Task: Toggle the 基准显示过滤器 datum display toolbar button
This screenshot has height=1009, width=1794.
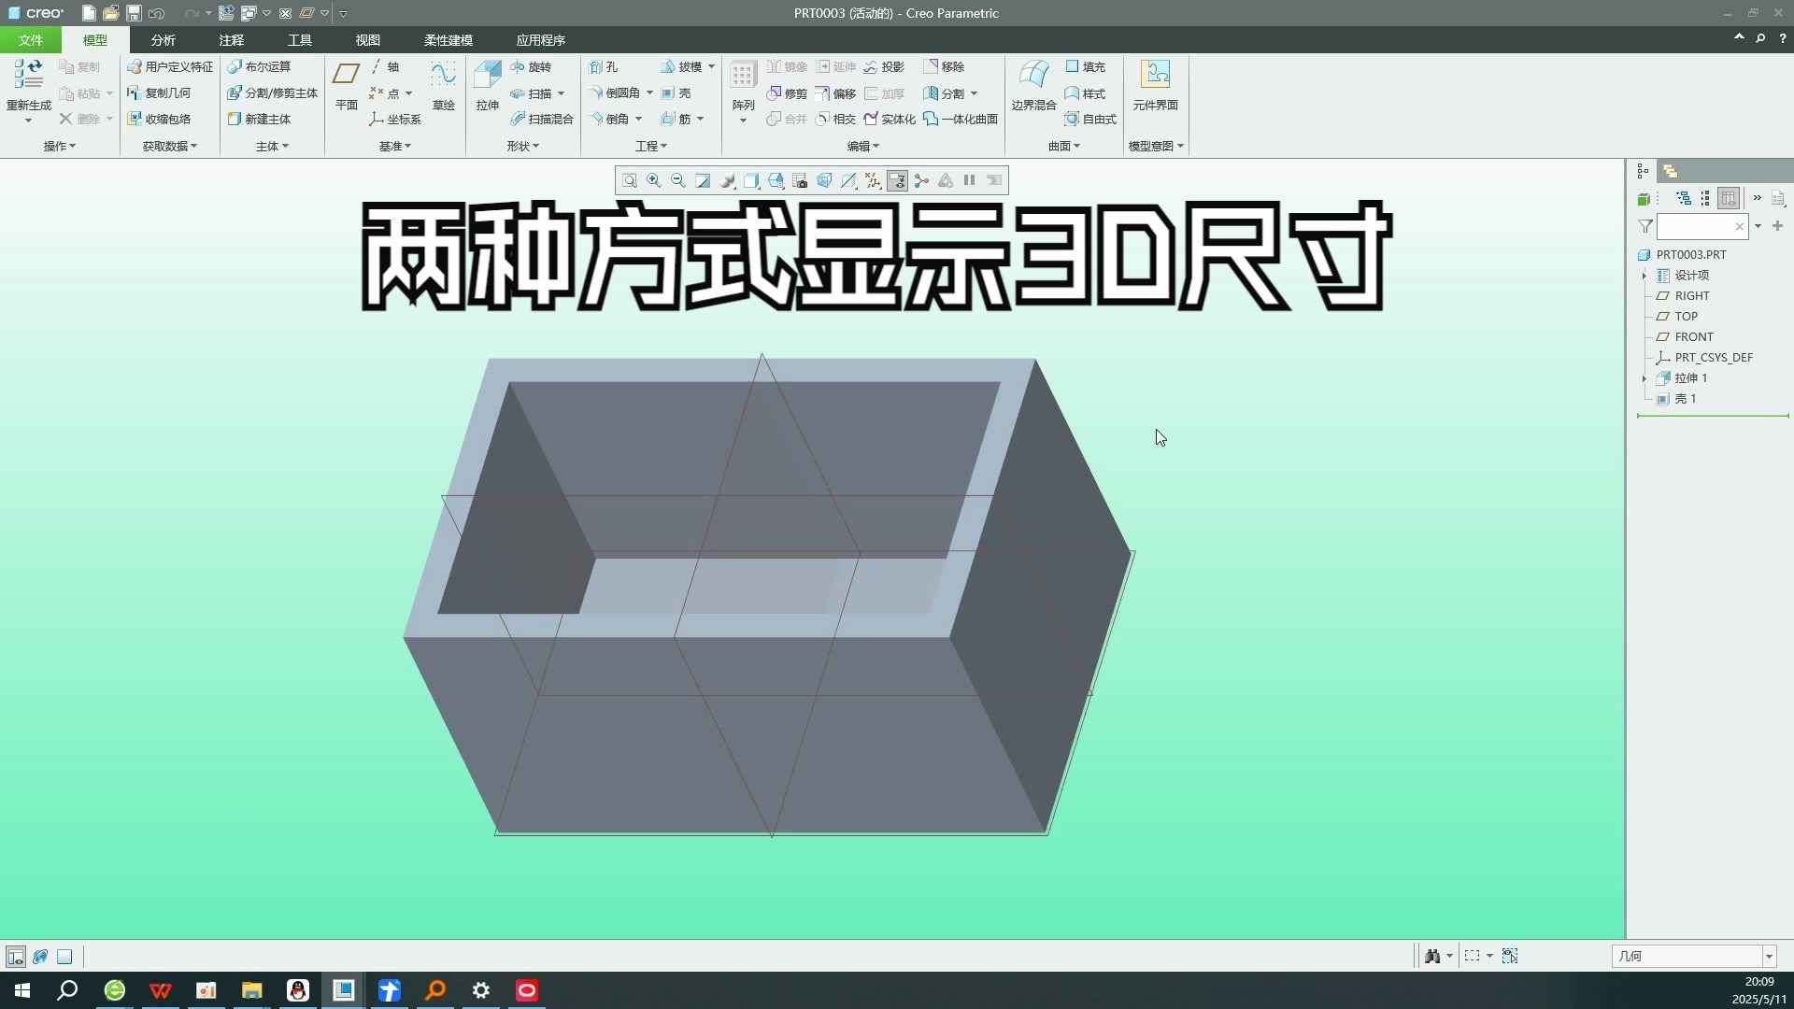Action: (x=872, y=179)
